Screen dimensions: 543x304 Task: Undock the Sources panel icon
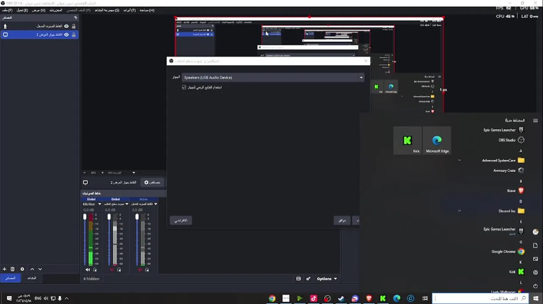pos(76,18)
